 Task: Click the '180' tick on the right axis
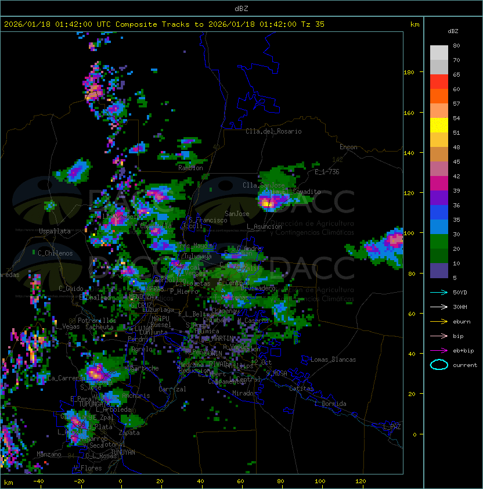tap(409, 73)
